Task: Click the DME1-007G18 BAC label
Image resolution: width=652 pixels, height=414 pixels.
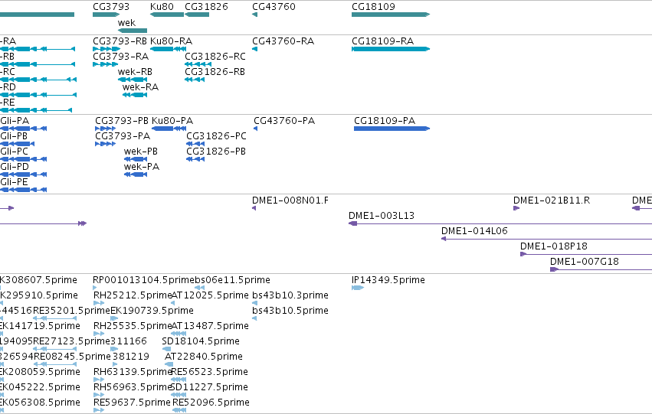Action: coord(585,262)
